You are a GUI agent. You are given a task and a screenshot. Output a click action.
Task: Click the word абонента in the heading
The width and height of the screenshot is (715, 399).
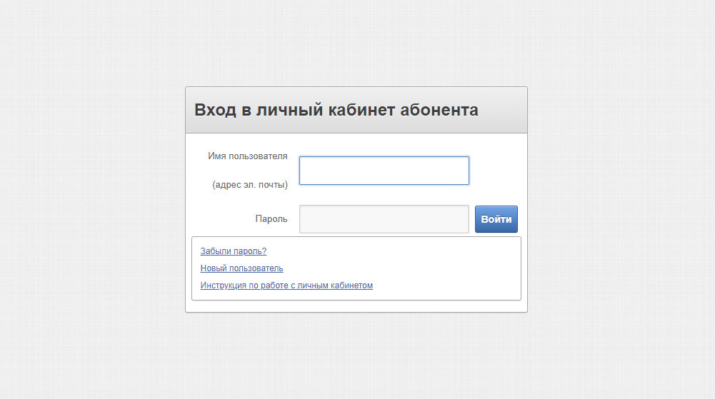[x=439, y=110]
